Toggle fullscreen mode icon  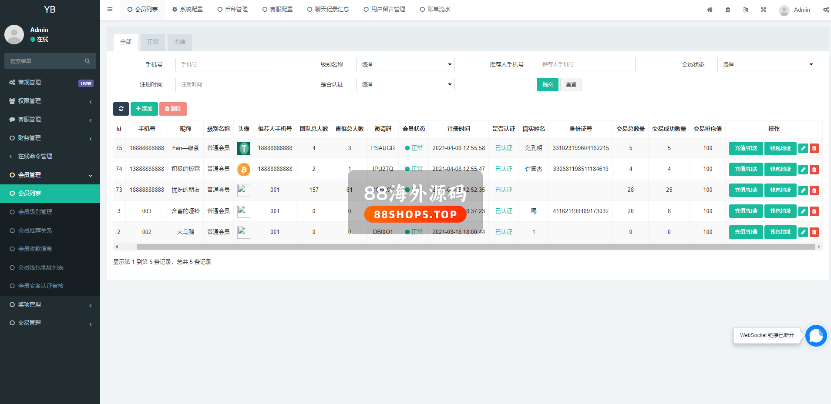763,10
